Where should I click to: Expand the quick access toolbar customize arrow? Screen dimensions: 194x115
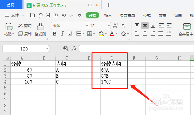[x=79, y=15]
